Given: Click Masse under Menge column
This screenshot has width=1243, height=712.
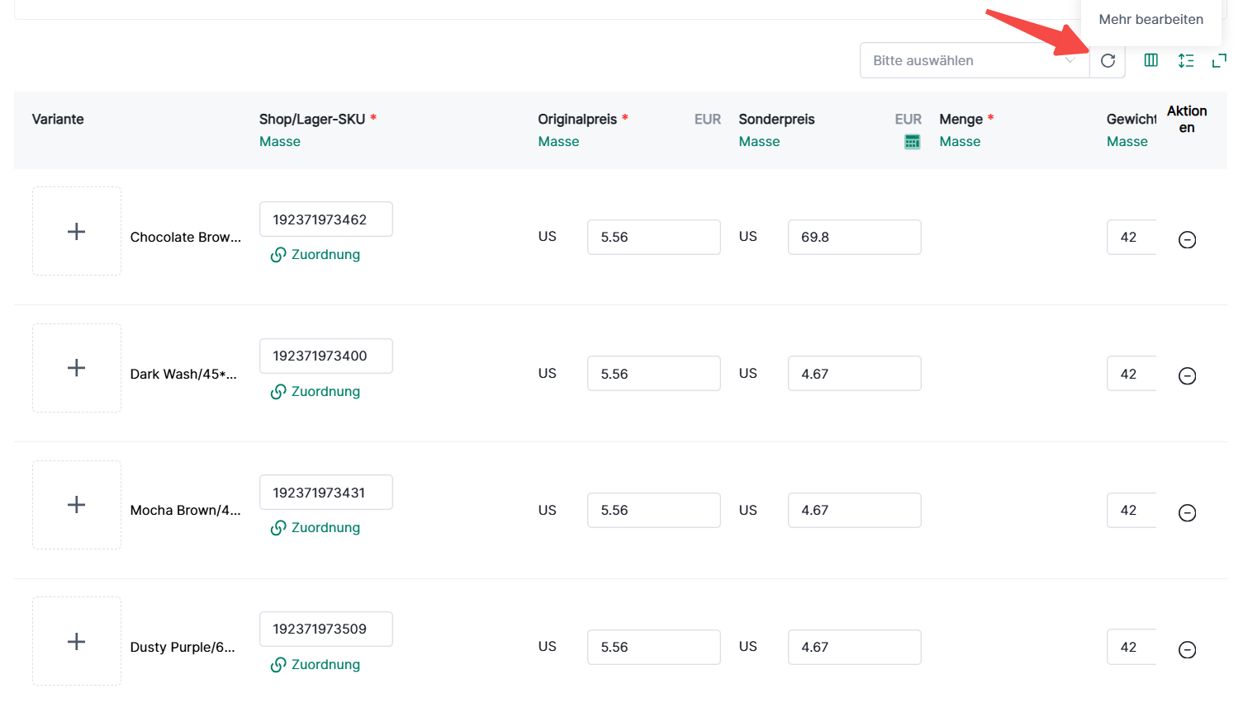Looking at the screenshot, I should point(960,142).
